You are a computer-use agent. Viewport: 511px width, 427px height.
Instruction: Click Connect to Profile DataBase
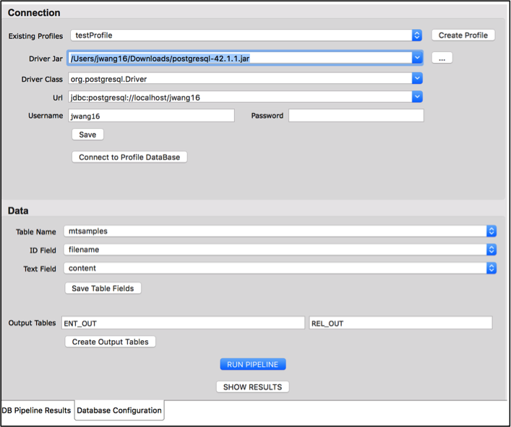click(x=129, y=157)
